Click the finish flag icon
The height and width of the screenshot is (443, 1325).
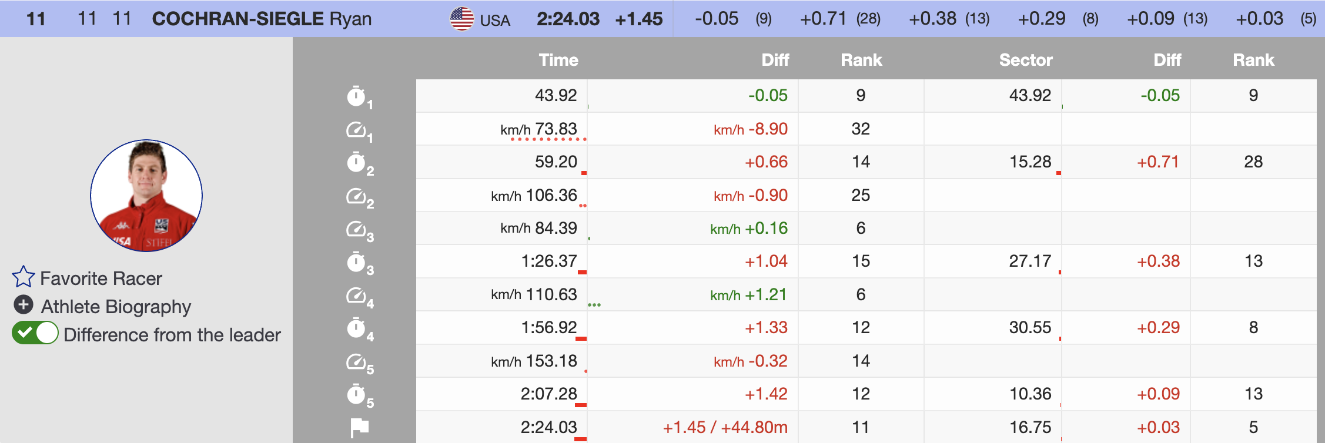click(359, 427)
